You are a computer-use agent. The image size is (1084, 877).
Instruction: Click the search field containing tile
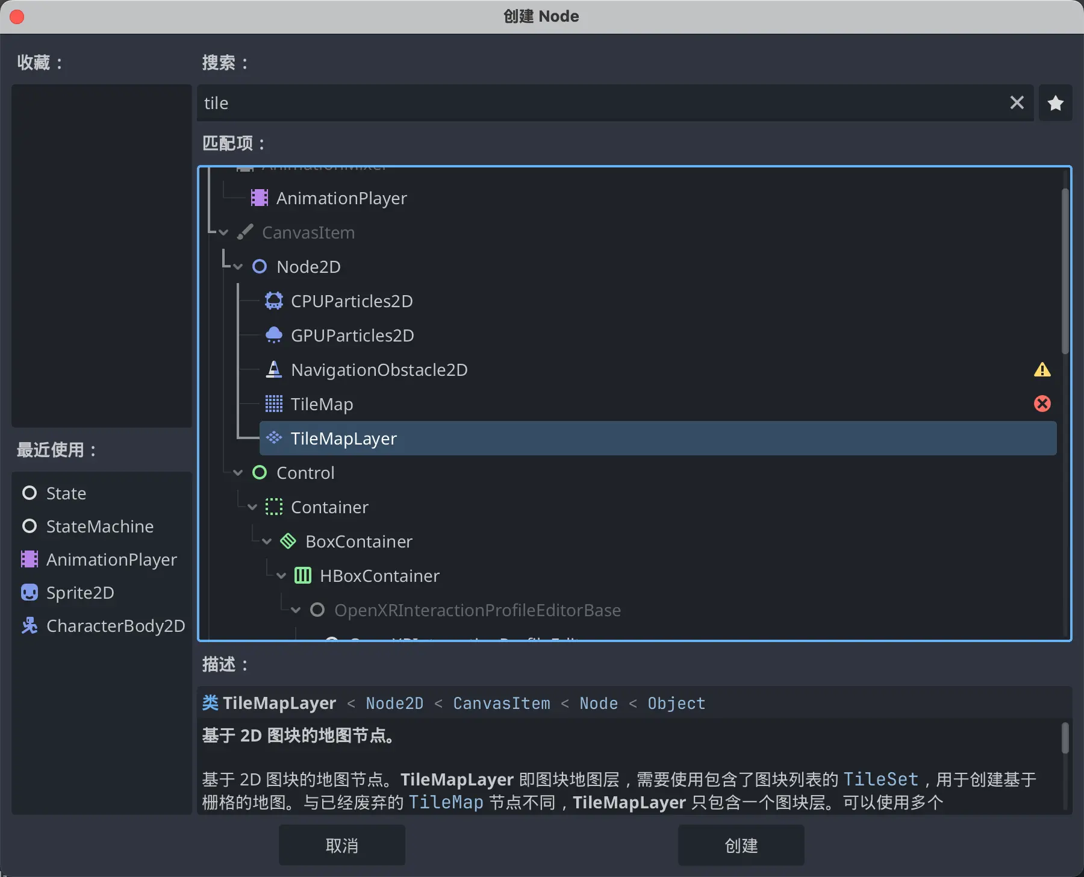602,104
